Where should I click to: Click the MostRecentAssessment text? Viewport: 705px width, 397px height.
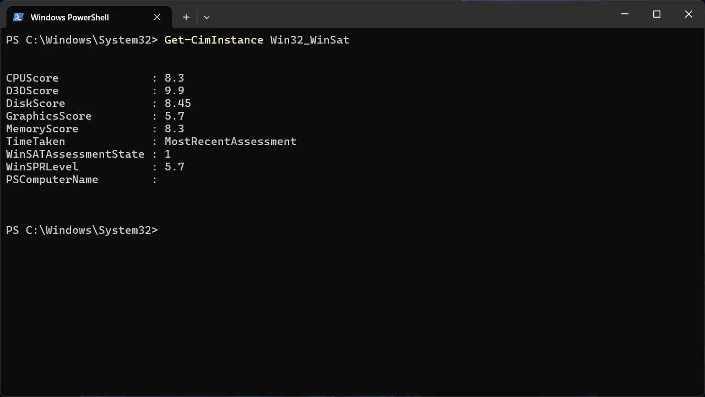(230, 141)
